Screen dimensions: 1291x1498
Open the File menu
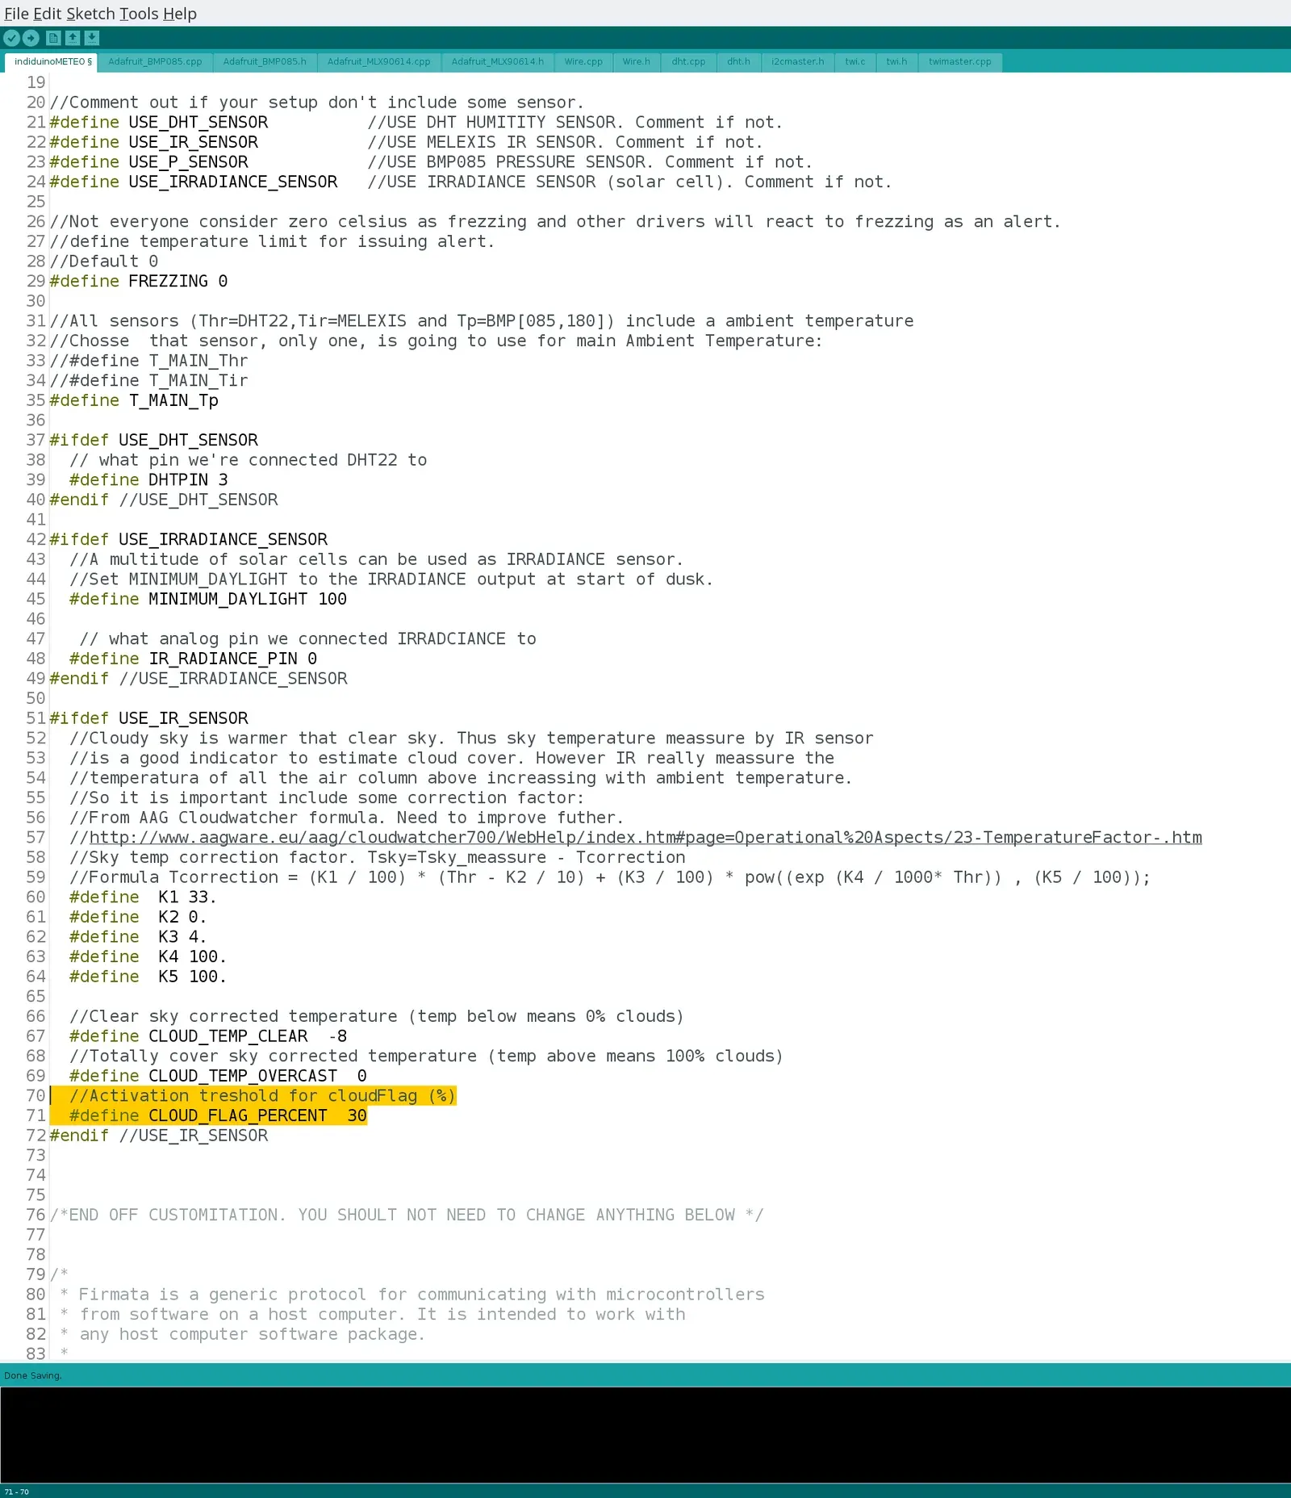(16, 14)
